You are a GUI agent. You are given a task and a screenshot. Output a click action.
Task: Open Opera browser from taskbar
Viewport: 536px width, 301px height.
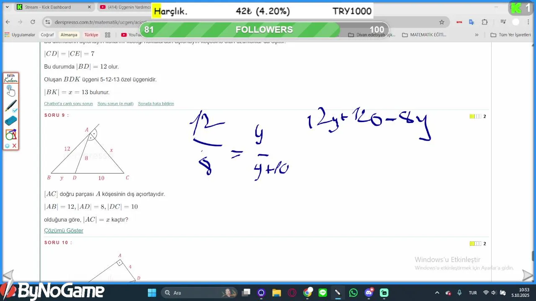292,293
